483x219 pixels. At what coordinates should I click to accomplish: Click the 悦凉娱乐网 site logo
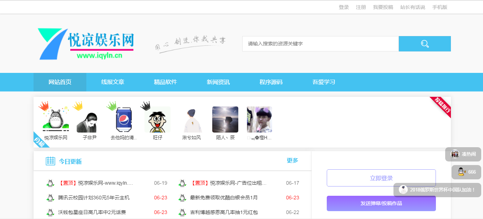pos(86,44)
